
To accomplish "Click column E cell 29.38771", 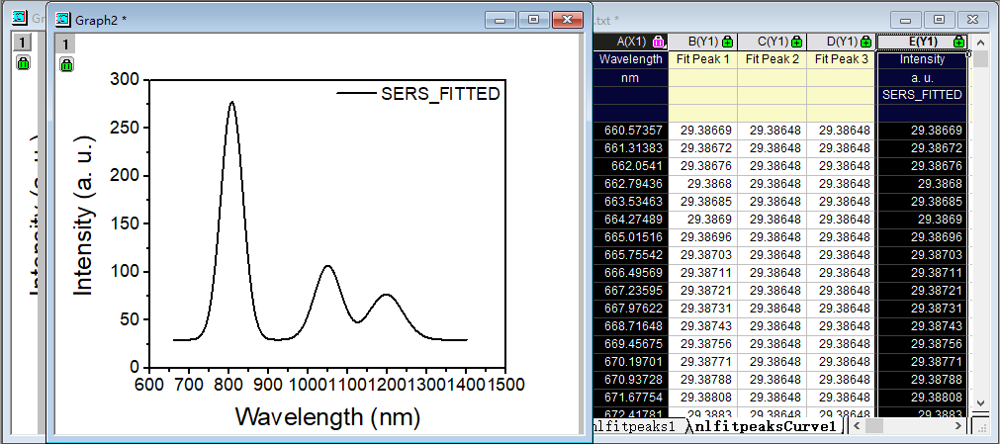I will click(922, 362).
